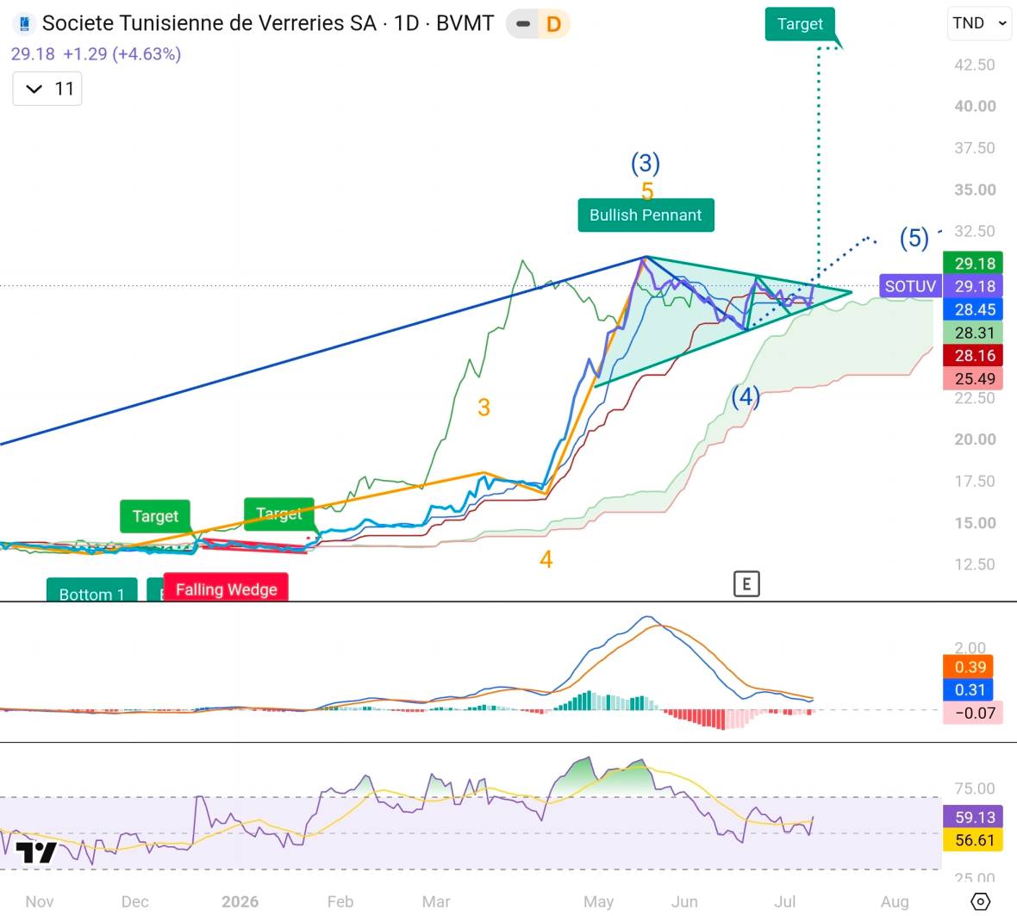Click the SOTUV price label tag
Viewport: 1017px width, 916px height.
[x=910, y=286]
